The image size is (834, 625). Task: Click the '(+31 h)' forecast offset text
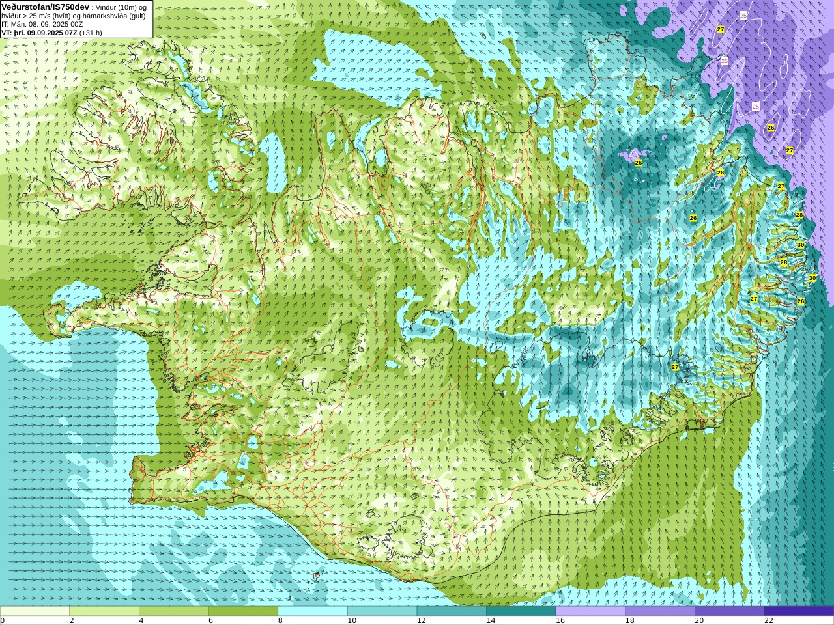[x=91, y=33]
